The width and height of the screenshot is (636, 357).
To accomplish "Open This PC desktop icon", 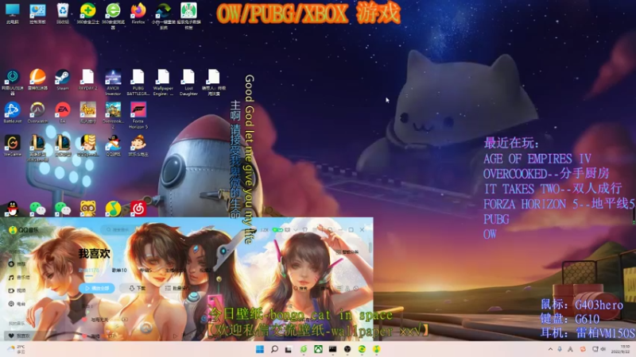I will [13, 13].
